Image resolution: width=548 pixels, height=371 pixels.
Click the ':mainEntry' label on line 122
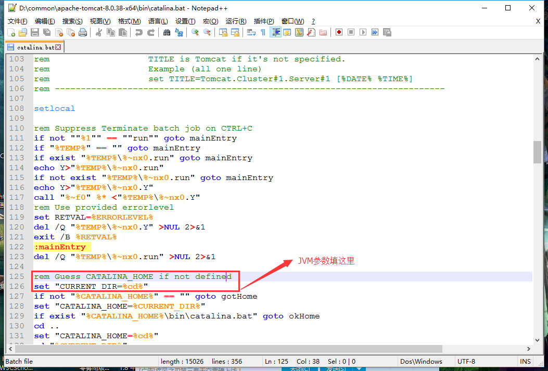click(60, 247)
